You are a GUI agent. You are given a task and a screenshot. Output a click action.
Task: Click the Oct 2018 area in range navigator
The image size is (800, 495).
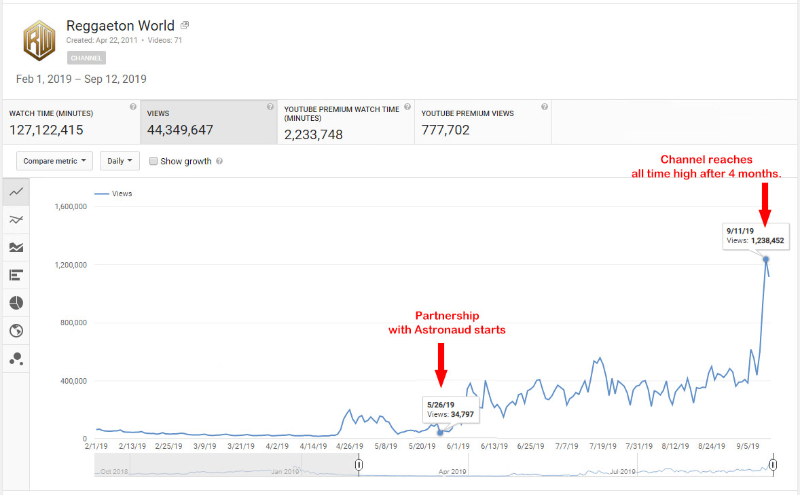point(114,471)
